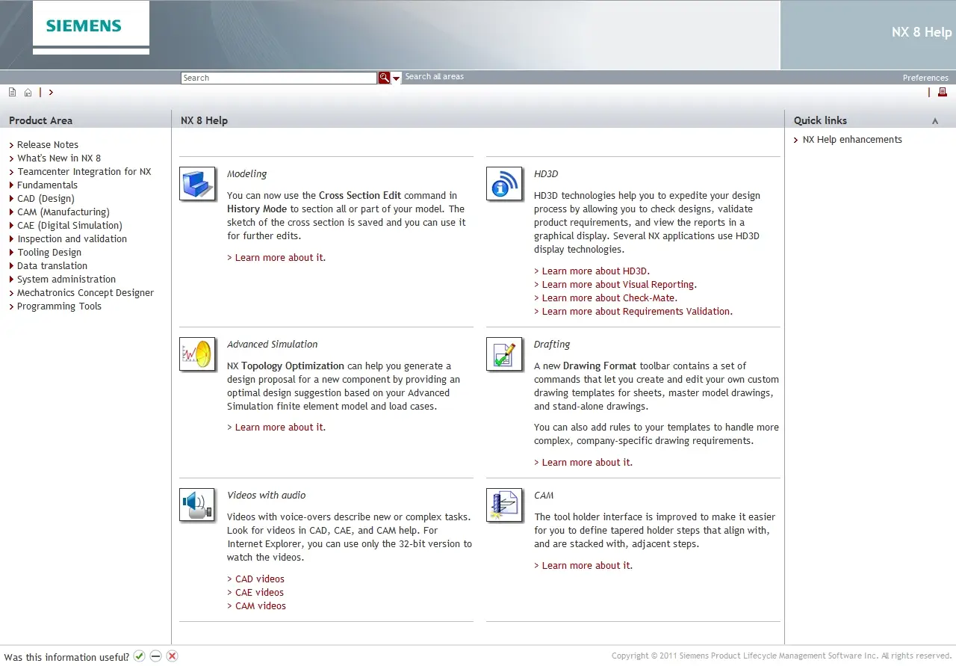
Task: Click the Drafting section heading
Action: pos(552,345)
